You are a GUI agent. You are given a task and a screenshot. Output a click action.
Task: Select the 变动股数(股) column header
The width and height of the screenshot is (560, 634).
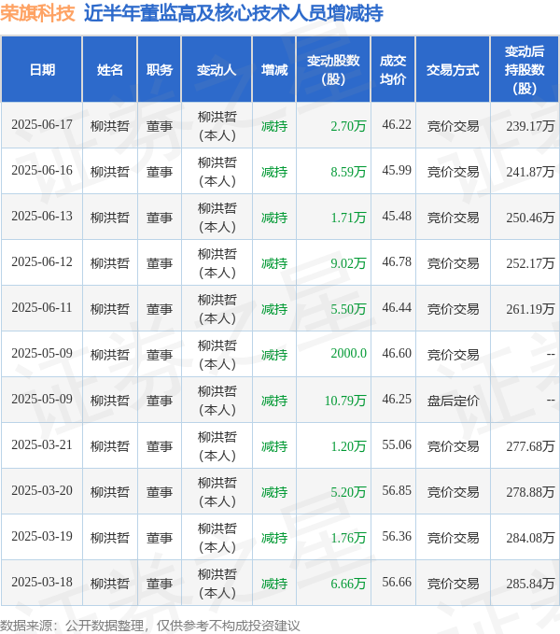(x=333, y=69)
